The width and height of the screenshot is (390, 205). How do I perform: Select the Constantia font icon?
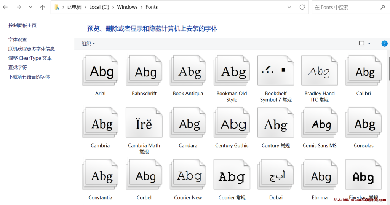(100, 175)
